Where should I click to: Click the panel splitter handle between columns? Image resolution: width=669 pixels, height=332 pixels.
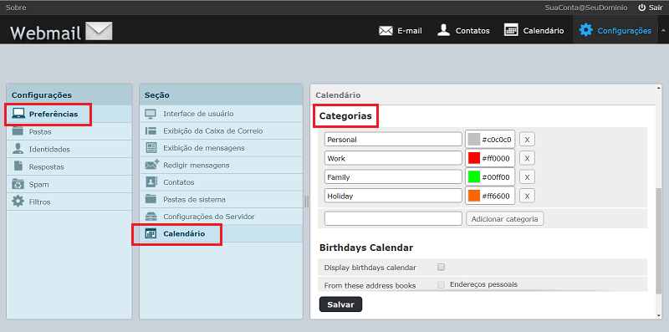click(x=306, y=202)
